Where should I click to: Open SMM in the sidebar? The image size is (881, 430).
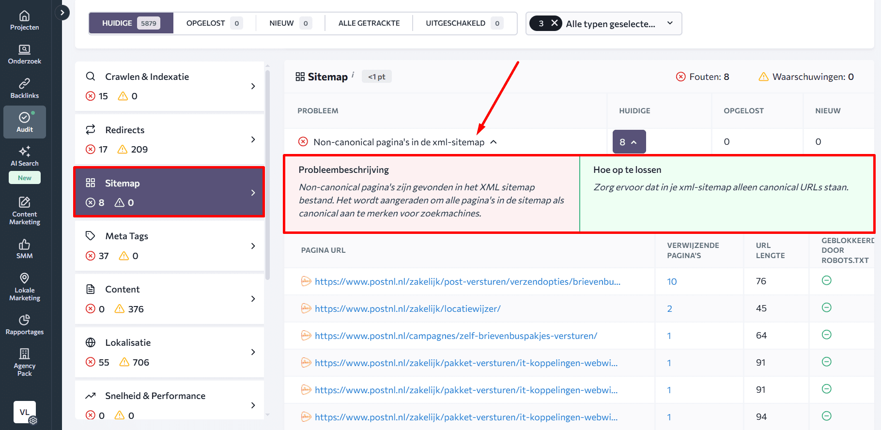pyautogui.click(x=25, y=249)
